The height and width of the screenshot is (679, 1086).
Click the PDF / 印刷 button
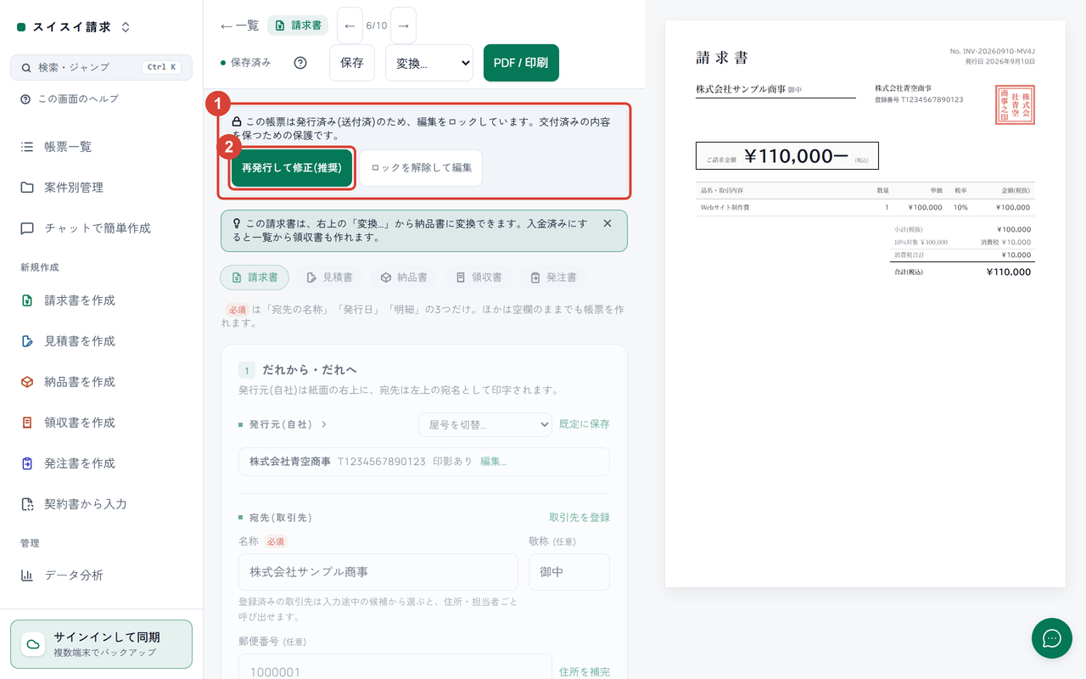[521, 63]
